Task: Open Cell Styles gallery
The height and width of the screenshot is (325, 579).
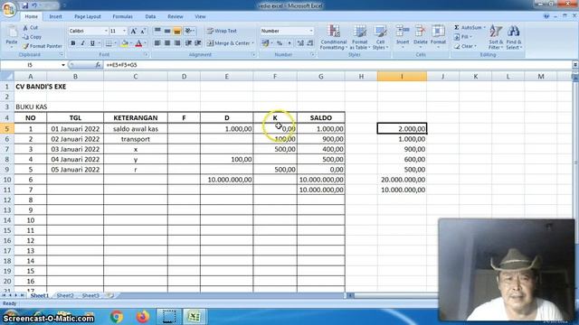Action: [x=380, y=37]
